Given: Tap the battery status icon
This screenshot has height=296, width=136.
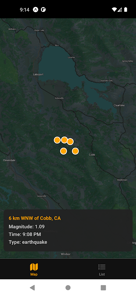Looking at the screenshot, I should click(125, 10).
